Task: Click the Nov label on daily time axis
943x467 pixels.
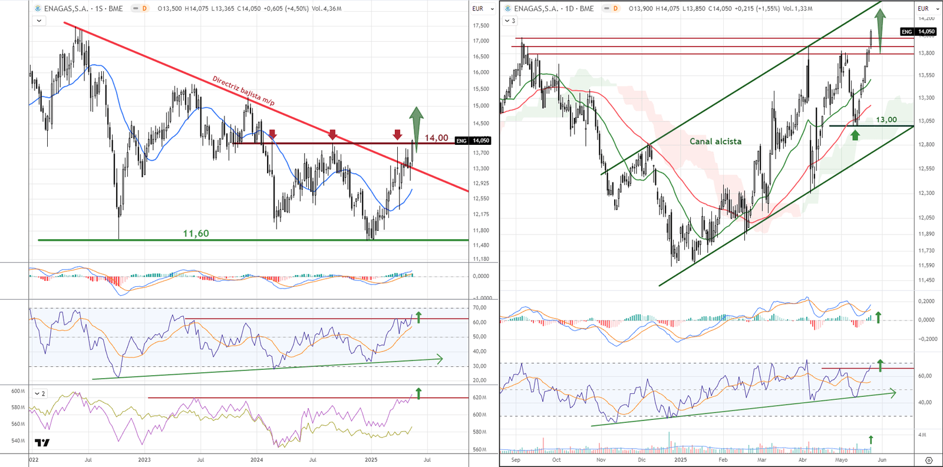Action: click(x=601, y=460)
